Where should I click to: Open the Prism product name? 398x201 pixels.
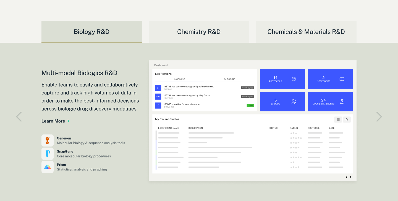click(x=61, y=165)
